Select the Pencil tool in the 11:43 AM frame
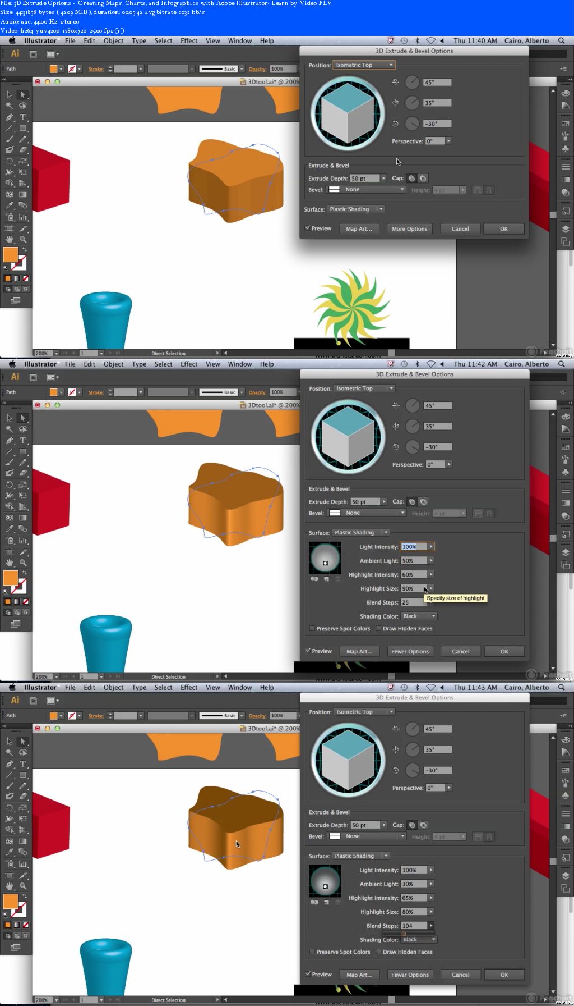Viewport: 574px width, 1006px height. click(x=23, y=785)
